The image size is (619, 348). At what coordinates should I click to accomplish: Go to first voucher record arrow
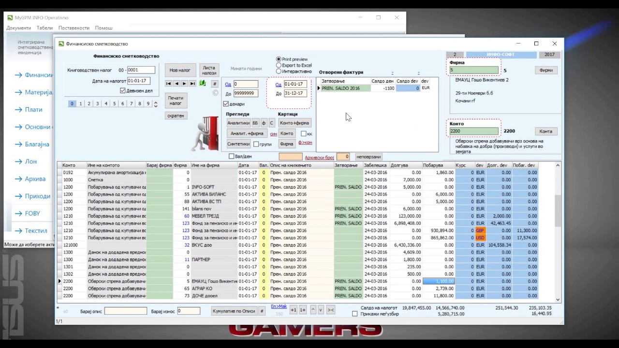[x=168, y=84]
